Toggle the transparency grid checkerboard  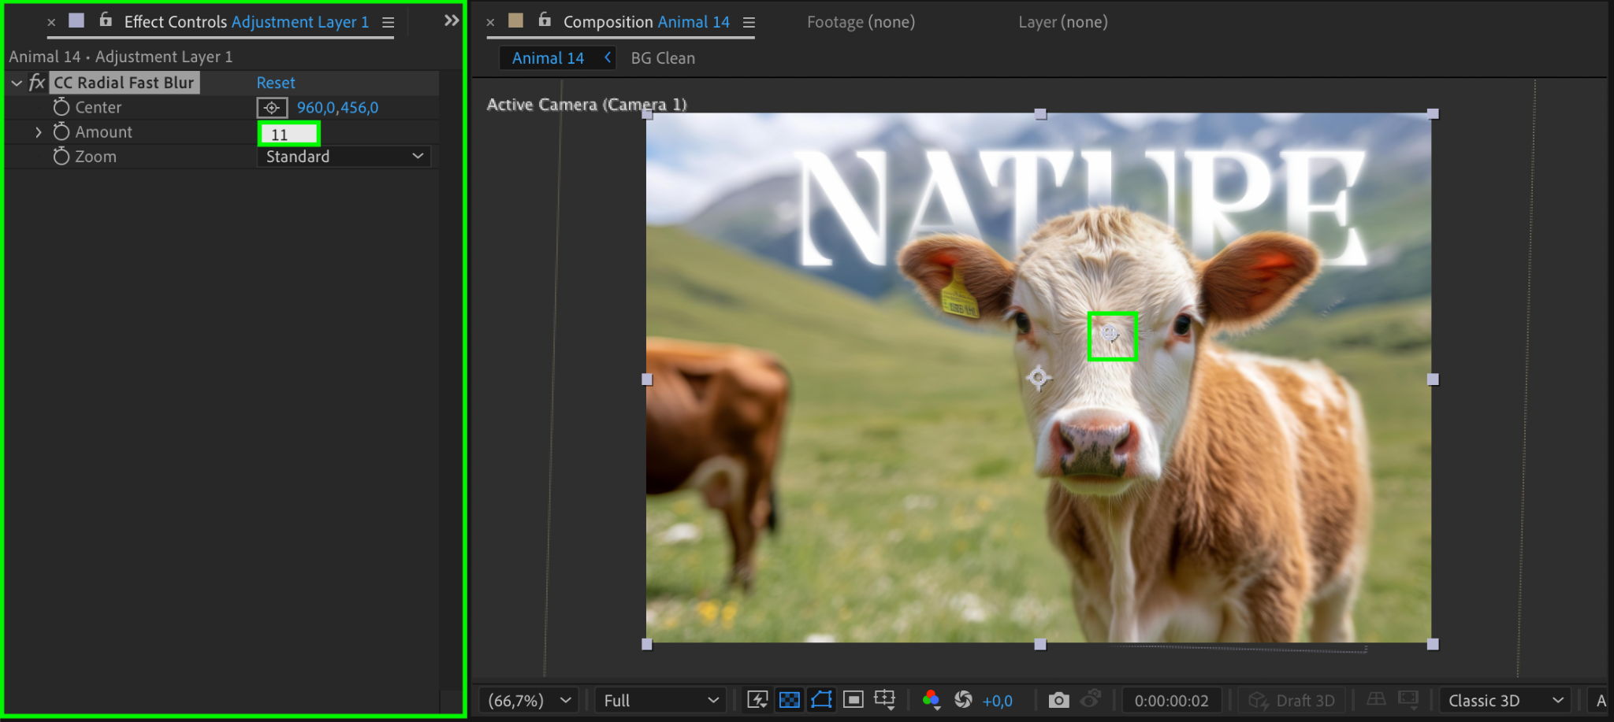pos(789,700)
